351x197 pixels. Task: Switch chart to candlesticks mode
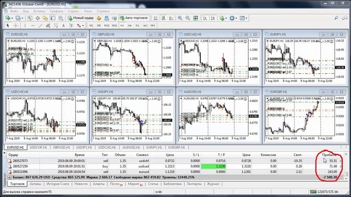(x=163, y=18)
